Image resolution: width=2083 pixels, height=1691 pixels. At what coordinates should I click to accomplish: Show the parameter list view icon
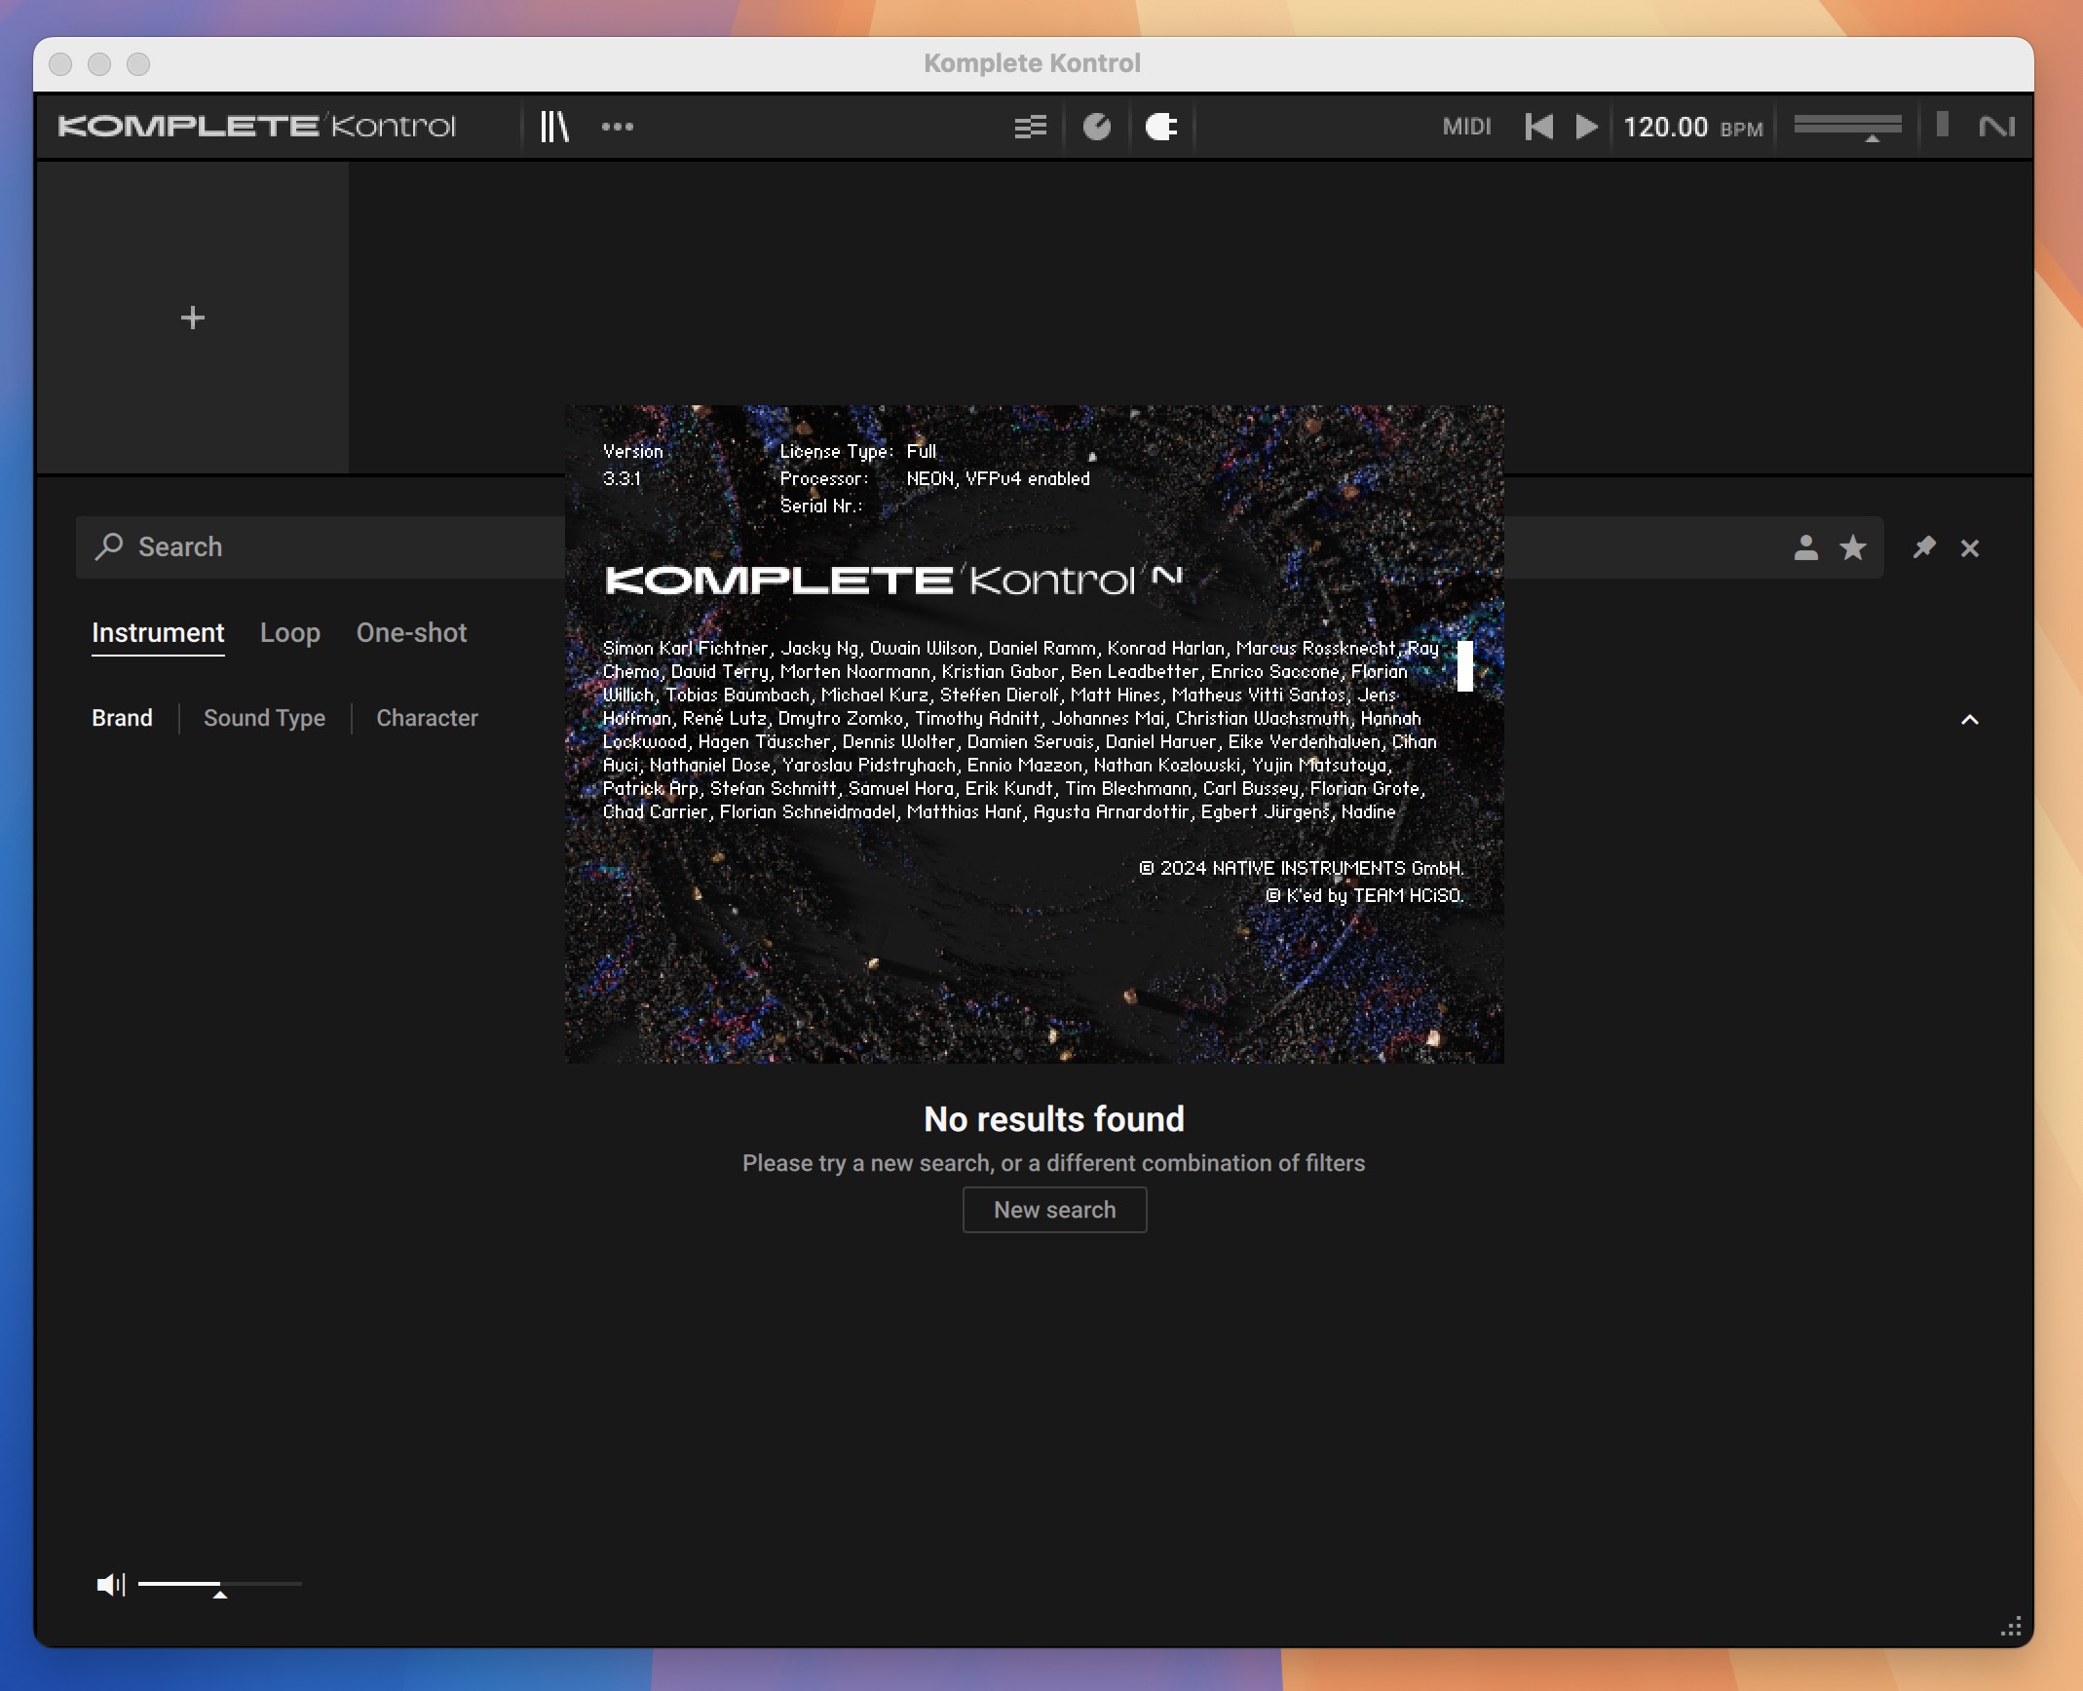[1030, 127]
